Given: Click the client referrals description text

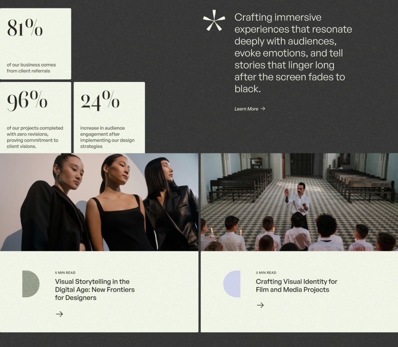Looking at the screenshot, I should tap(31, 68).
